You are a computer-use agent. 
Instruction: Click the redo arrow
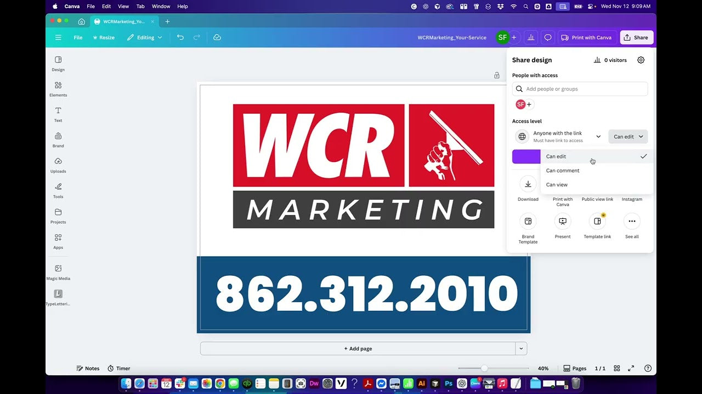(196, 37)
